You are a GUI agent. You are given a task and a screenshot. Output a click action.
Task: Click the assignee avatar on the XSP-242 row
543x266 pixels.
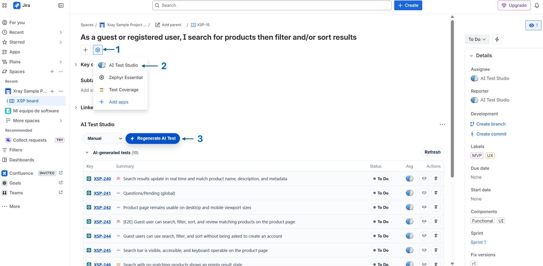[x=409, y=207]
